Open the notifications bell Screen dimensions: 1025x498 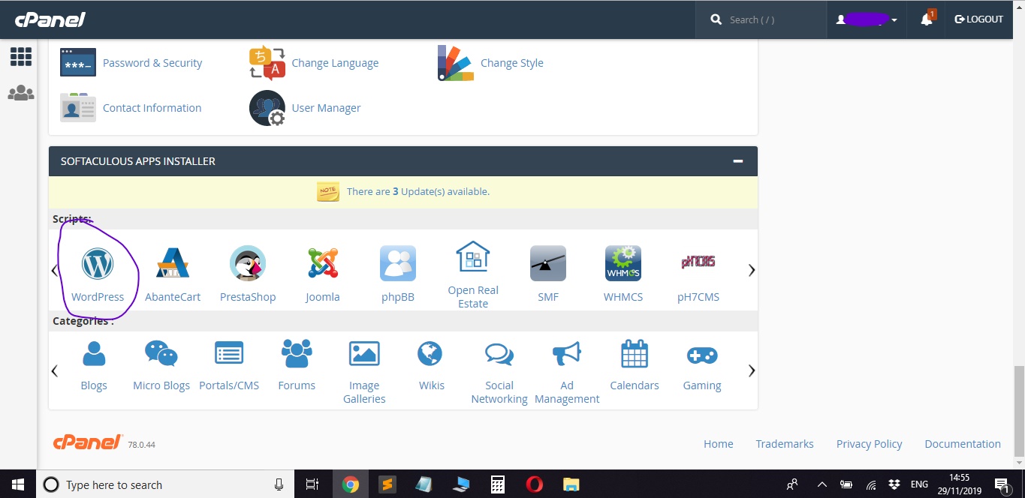(927, 19)
